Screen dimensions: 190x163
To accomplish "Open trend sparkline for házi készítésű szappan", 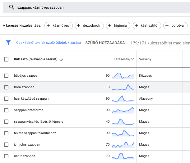I will click(x=123, y=99).
